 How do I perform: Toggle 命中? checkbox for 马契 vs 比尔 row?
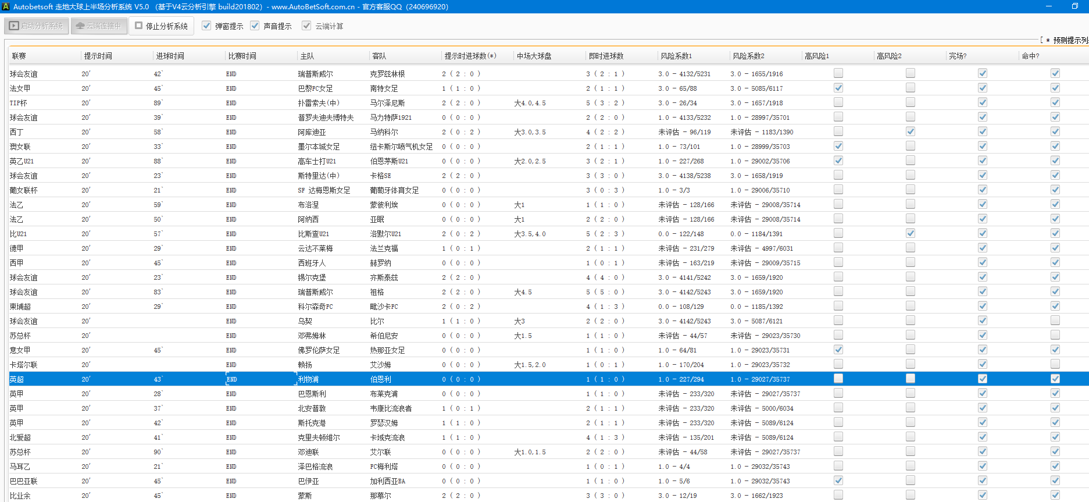coord(1055,321)
